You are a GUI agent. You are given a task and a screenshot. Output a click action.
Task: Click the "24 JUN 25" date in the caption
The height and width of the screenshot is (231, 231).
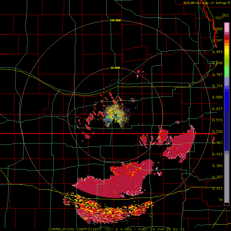coord(161,229)
